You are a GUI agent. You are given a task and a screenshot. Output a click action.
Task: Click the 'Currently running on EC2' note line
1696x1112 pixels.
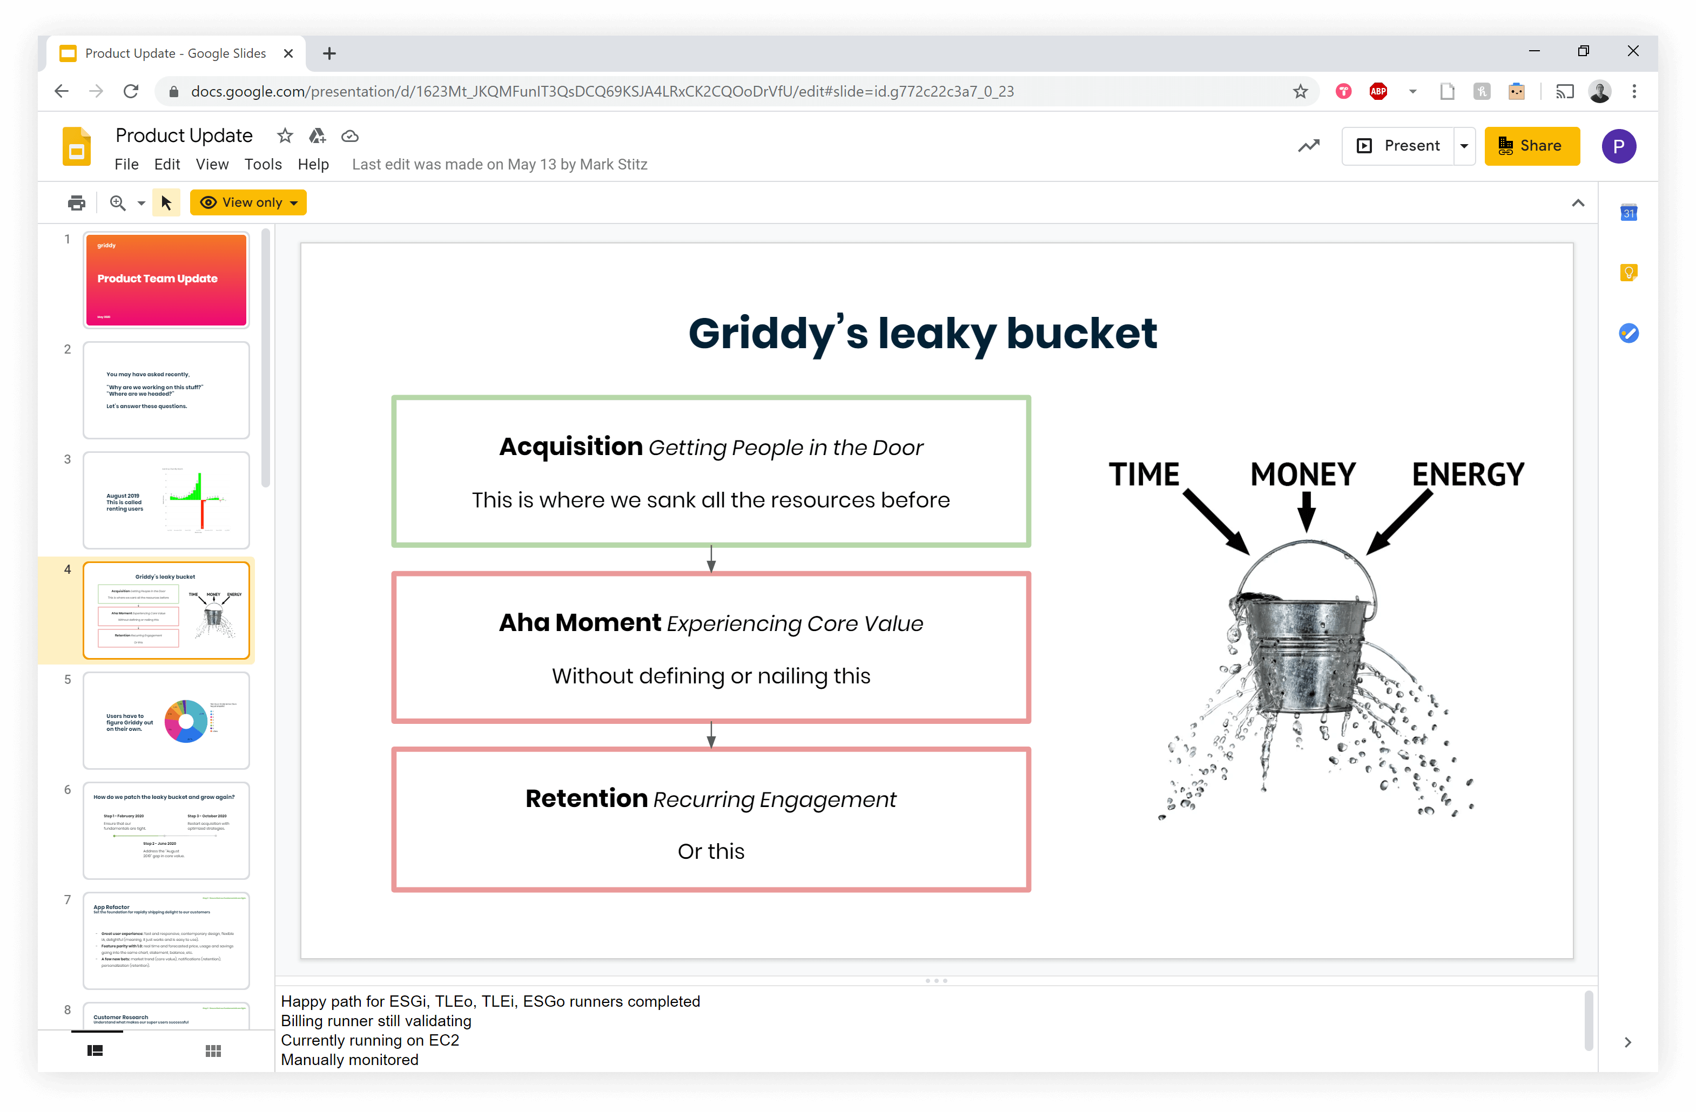click(x=370, y=1040)
